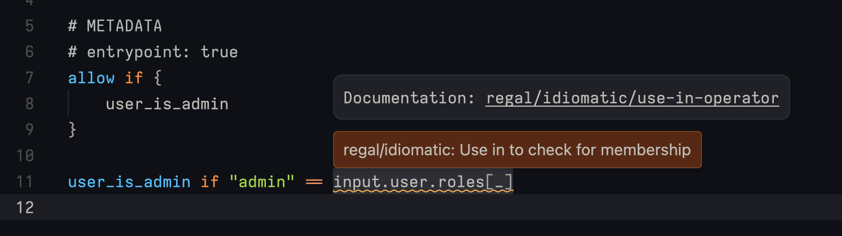The width and height of the screenshot is (842, 236).
Task: Click 'user_is_admin' inside the allow block
Action: [x=166, y=104]
